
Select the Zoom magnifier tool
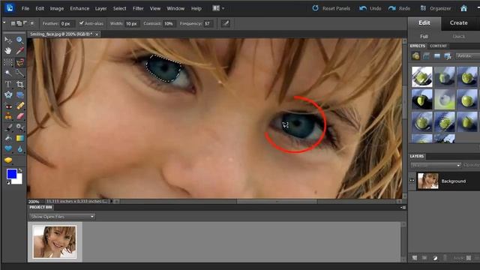(x=19, y=40)
